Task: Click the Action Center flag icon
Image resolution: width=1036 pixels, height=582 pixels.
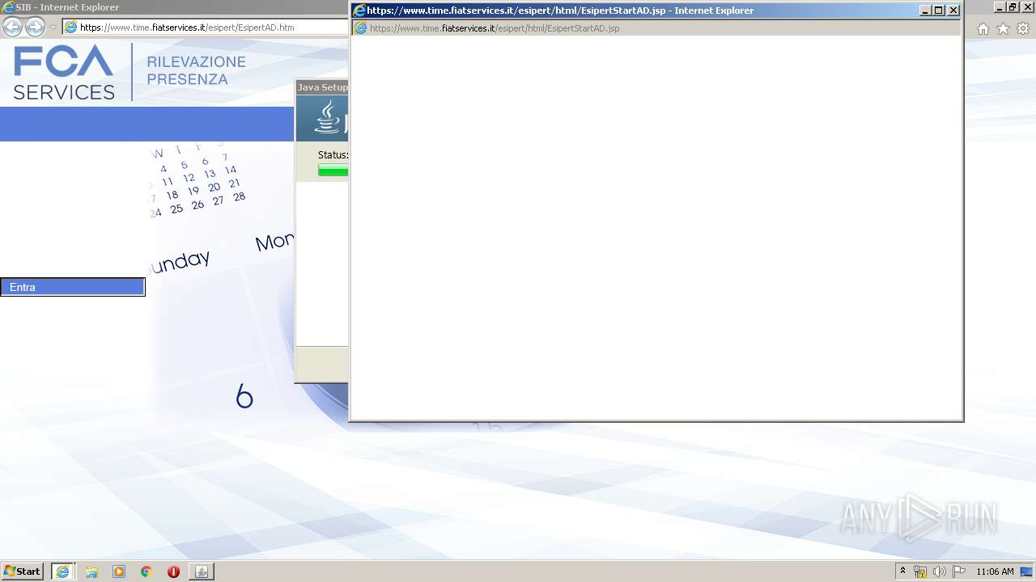Action: (959, 571)
